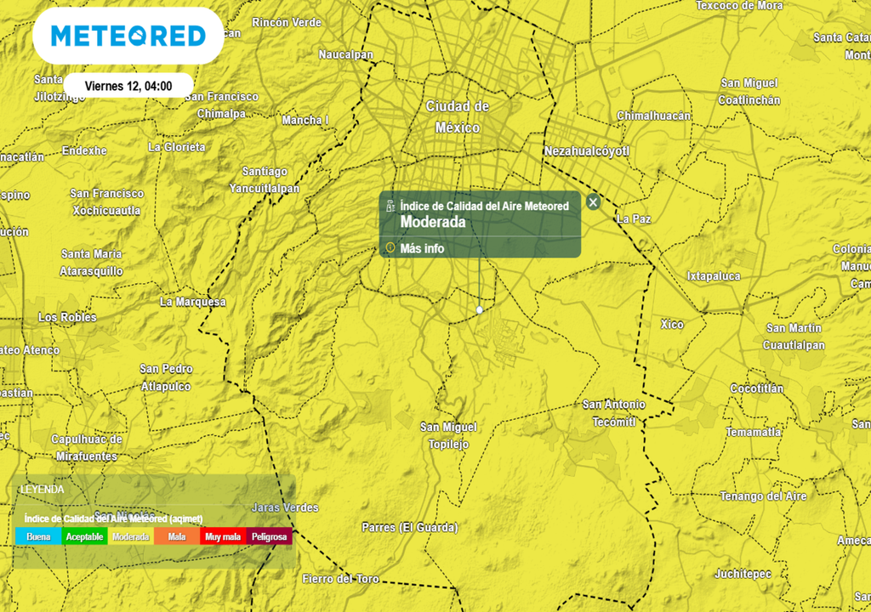Click the info icon beside Más info
The width and height of the screenshot is (871, 612).
pyautogui.click(x=390, y=248)
